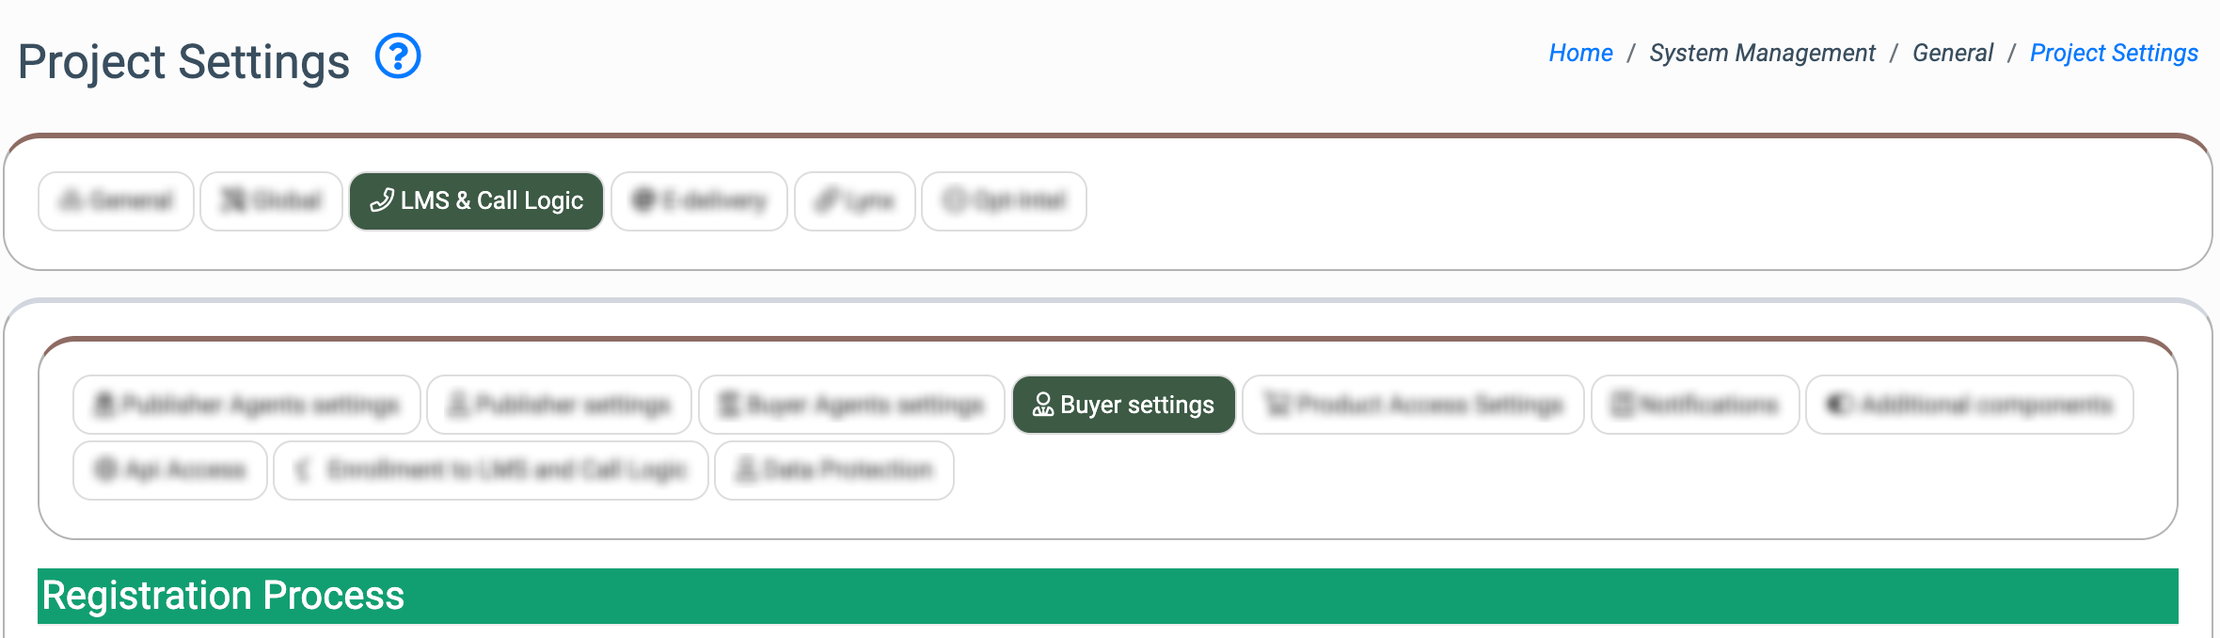Open Publisher Agents settings tab
This screenshot has height=638, width=2220.
point(246,405)
